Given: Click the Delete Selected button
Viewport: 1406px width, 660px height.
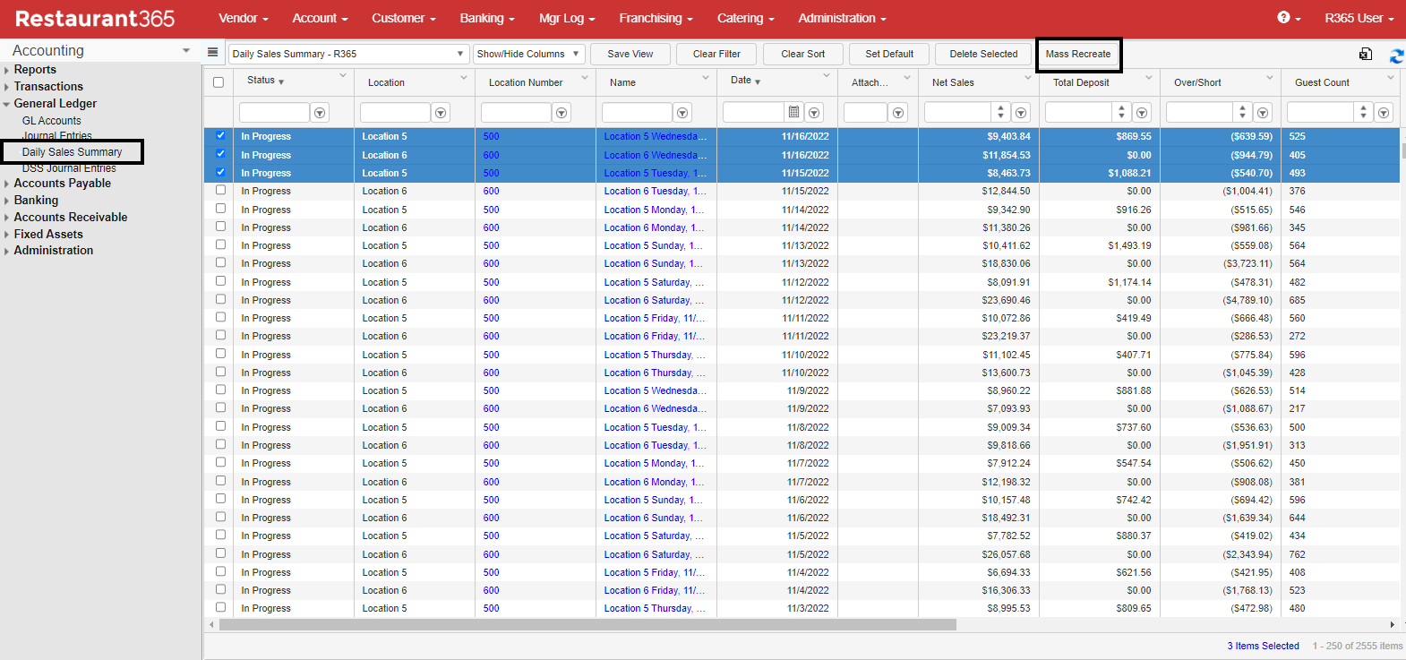Looking at the screenshot, I should coord(983,54).
